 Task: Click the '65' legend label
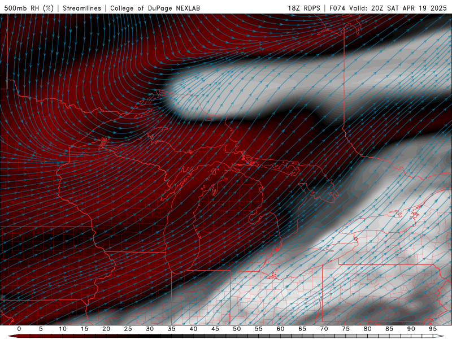click(302, 329)
